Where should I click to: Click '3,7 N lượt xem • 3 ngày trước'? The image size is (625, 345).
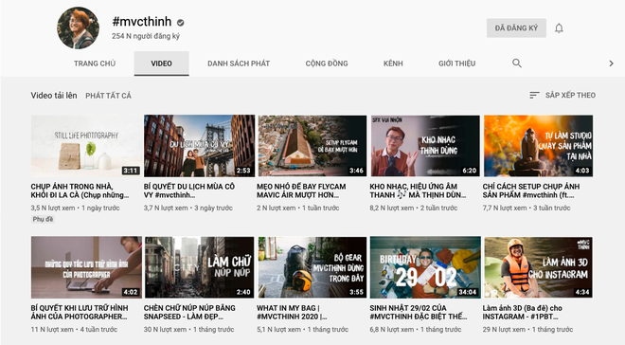coord(188,208)
